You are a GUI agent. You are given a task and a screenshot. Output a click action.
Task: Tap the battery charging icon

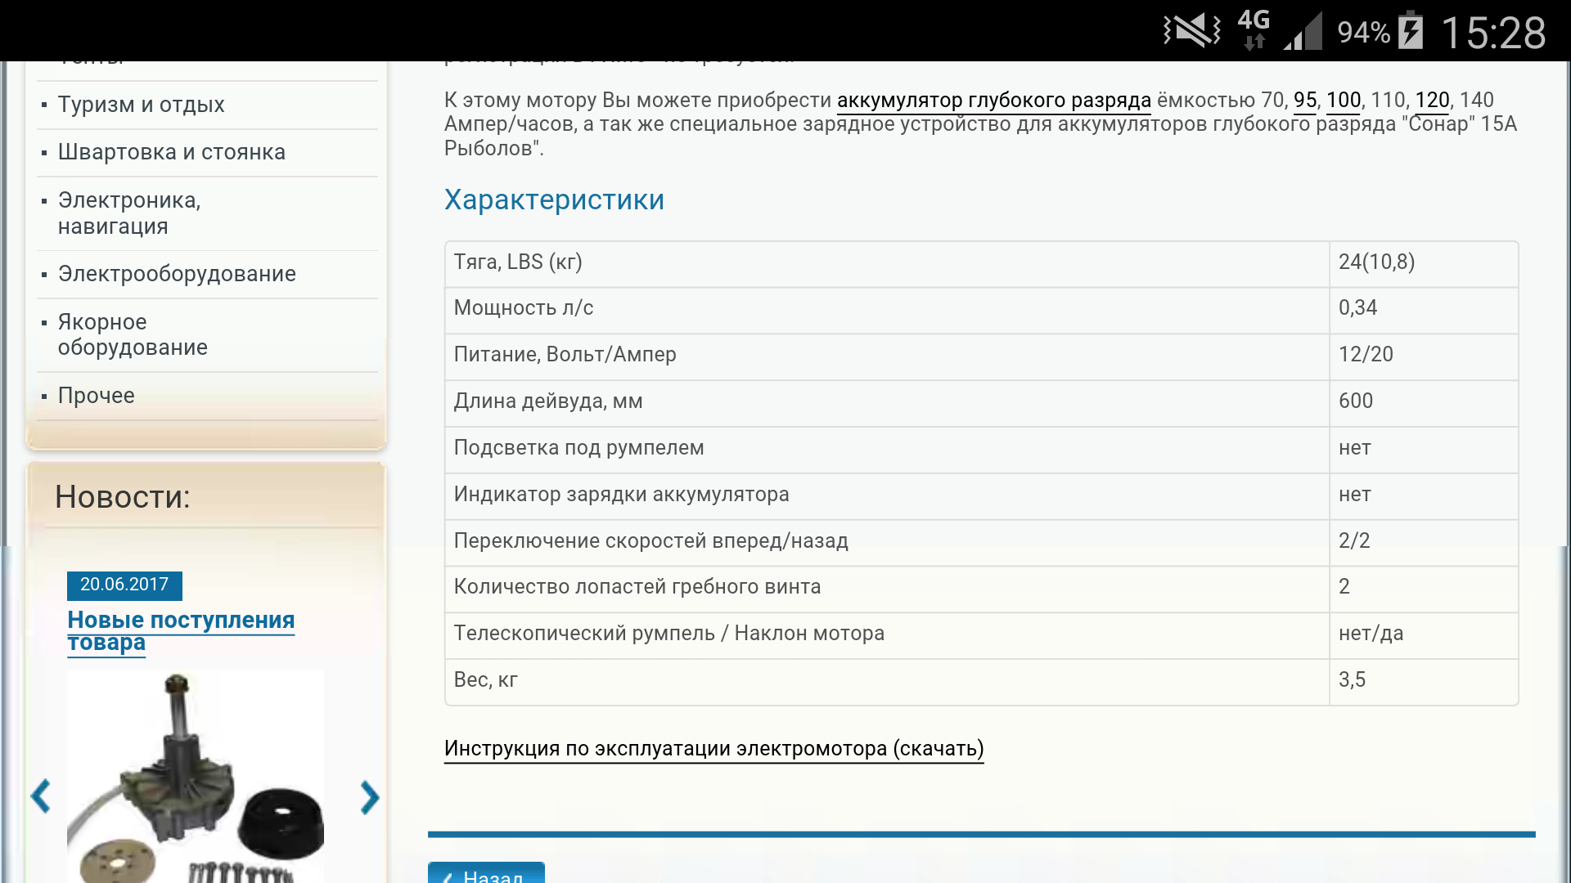click(1411, 31)
